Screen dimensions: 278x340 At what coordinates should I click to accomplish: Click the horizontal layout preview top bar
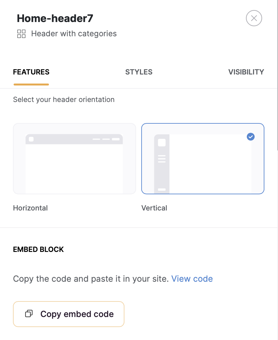[74, 139]
